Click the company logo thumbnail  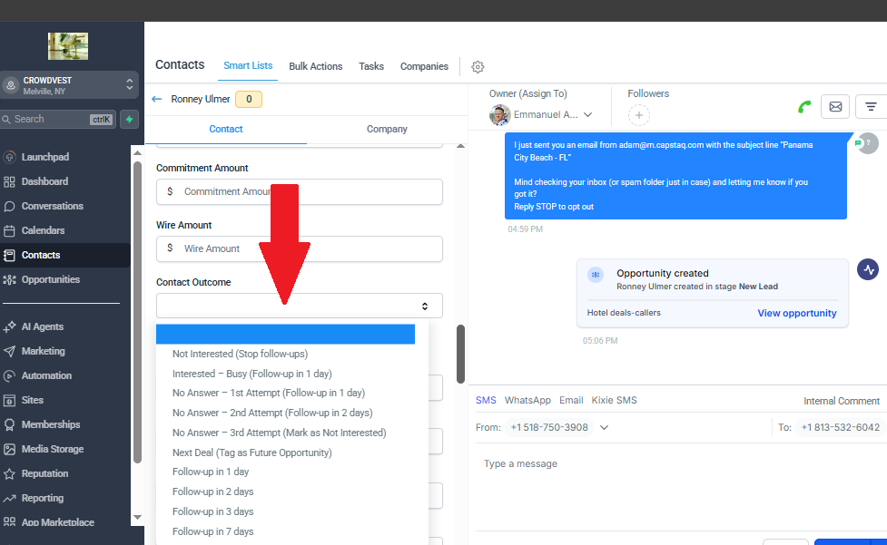(68, 46)
